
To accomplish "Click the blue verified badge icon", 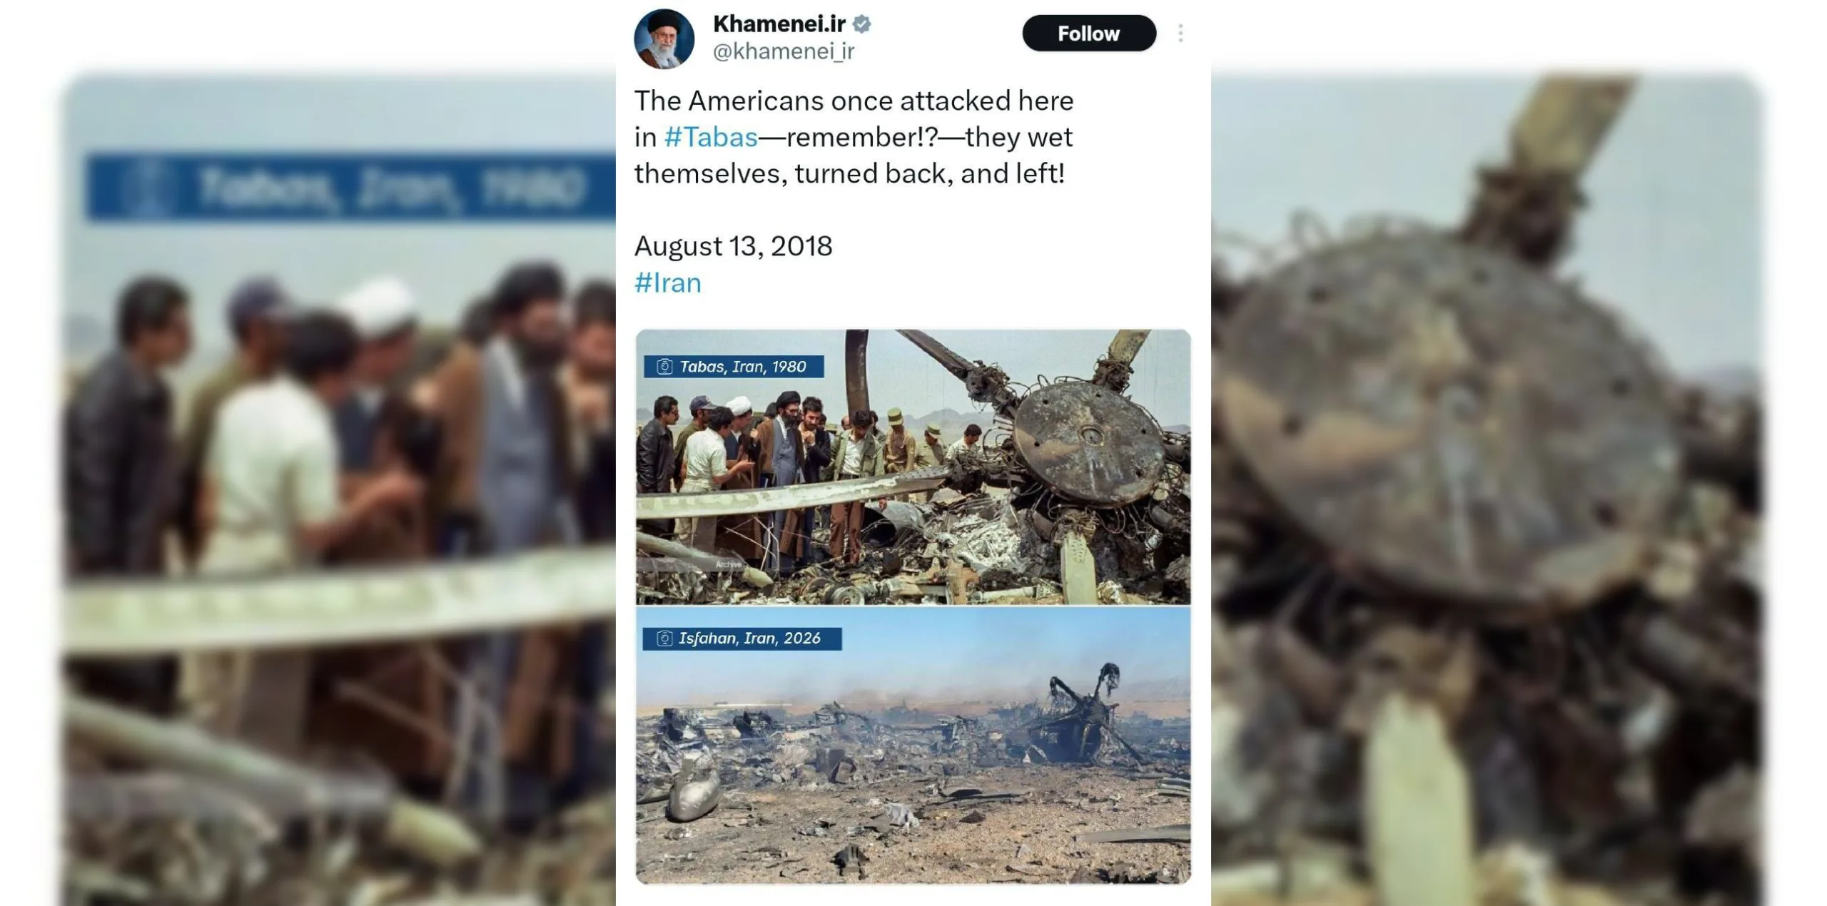I will click(x=862, y=24).
